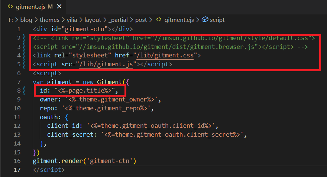Click inside the page.title id value
Screen dimensions: 327x177
(86, 91)
